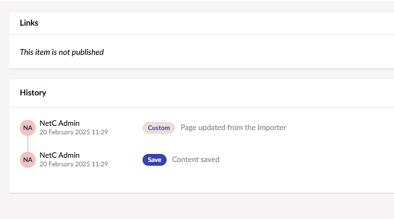Click the Links heading text
The image size is (394, 219).
coord(29,23)
